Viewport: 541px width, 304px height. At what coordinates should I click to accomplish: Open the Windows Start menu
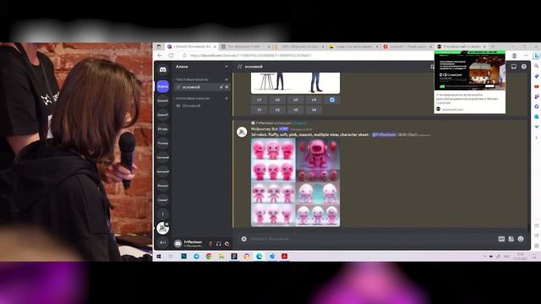click(159, 256)
